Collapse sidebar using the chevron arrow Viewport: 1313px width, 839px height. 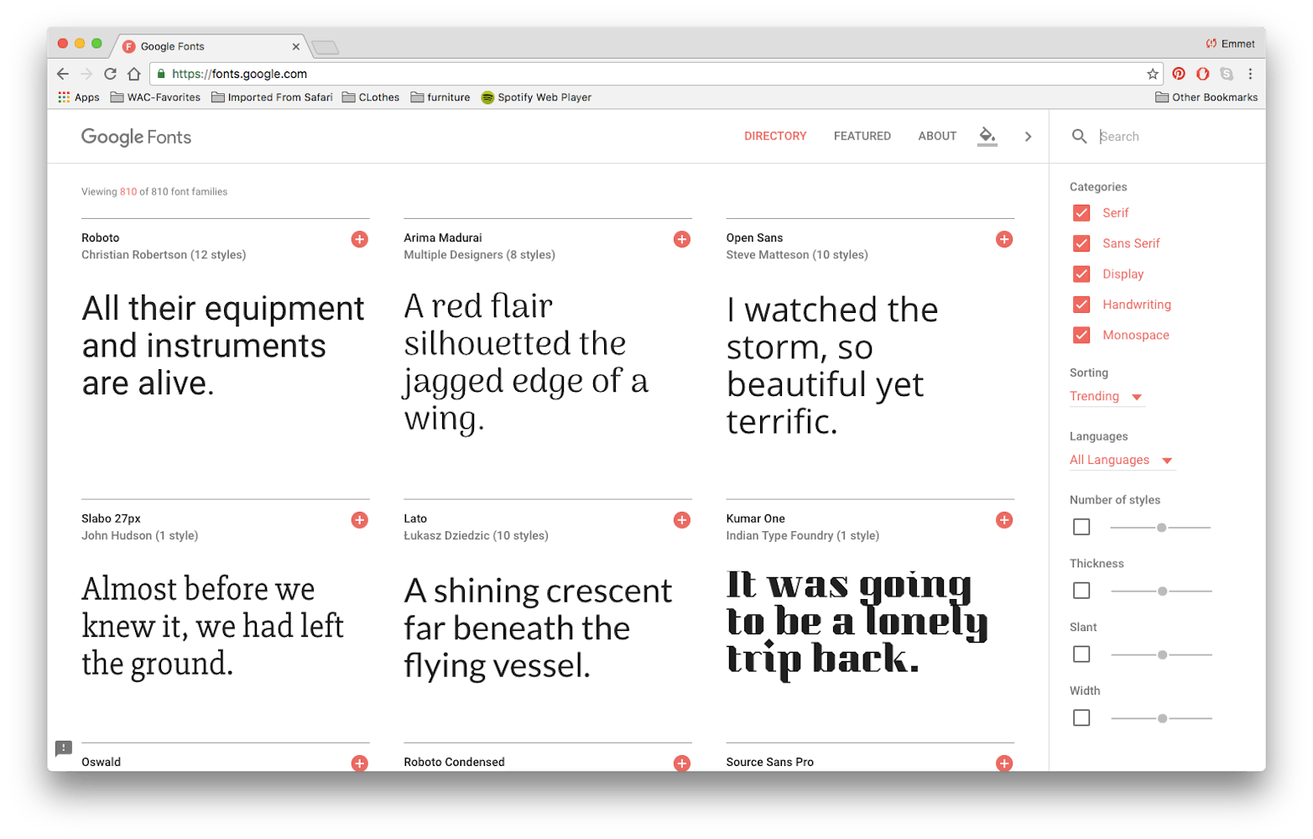1028,137
